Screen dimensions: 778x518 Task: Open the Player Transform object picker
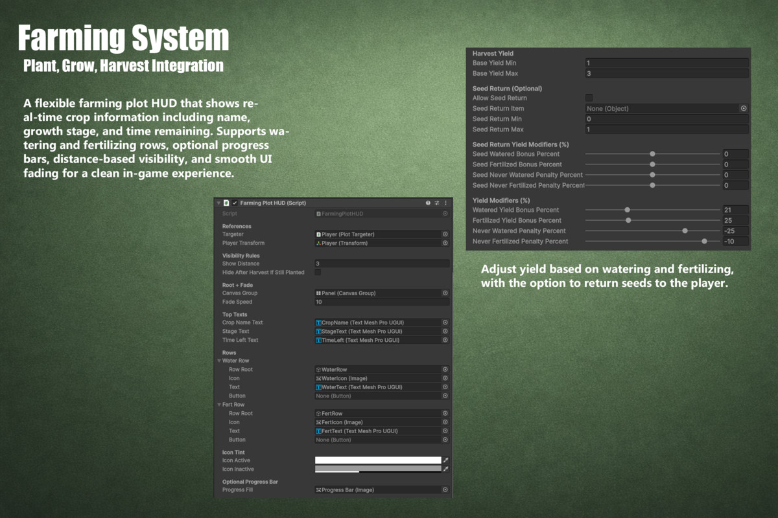point(445,243)
